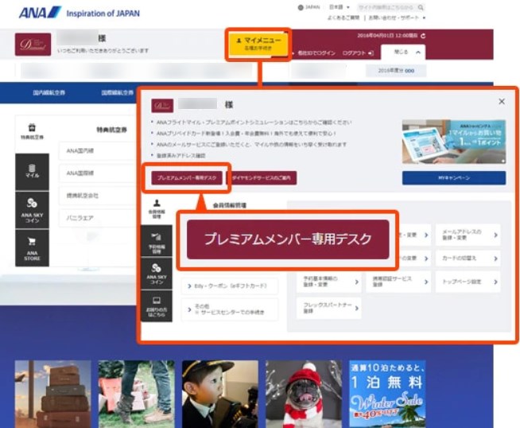Open the ANAフライトマイル simulation bullet link

pos(254,123)
